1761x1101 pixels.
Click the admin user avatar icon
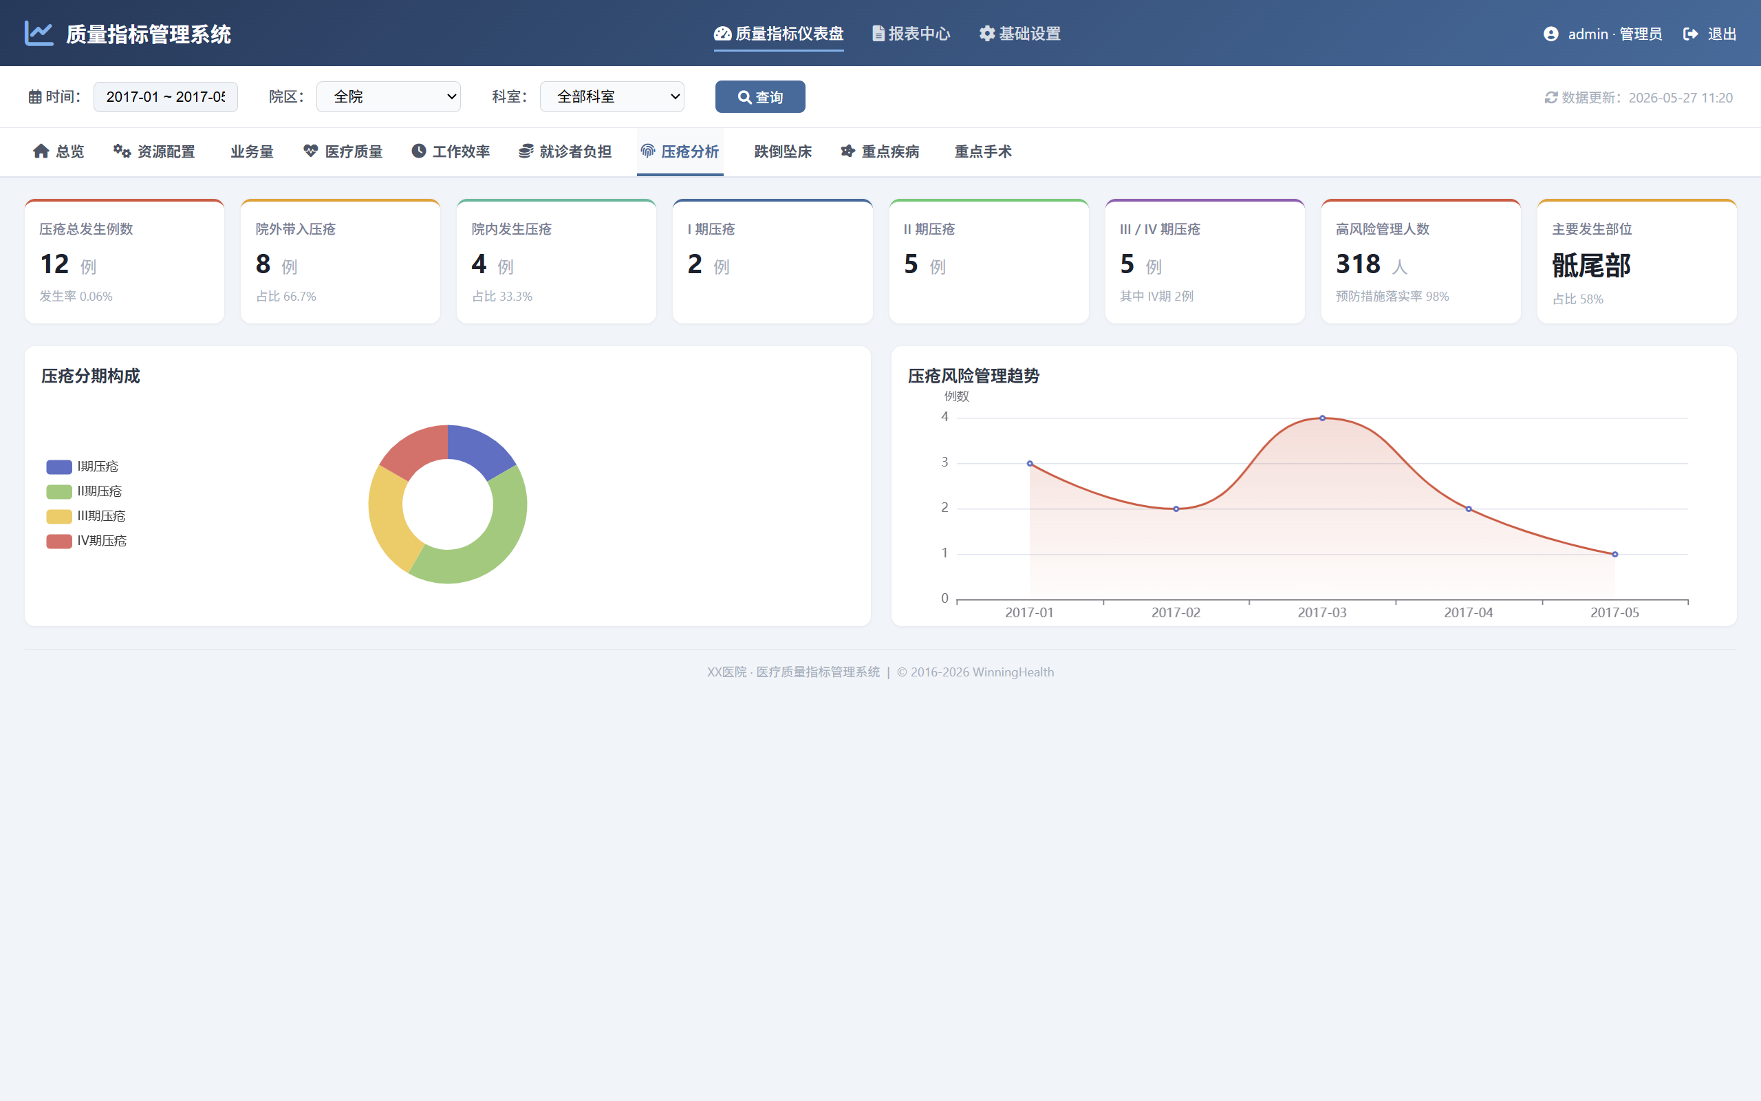(1551, 34)
